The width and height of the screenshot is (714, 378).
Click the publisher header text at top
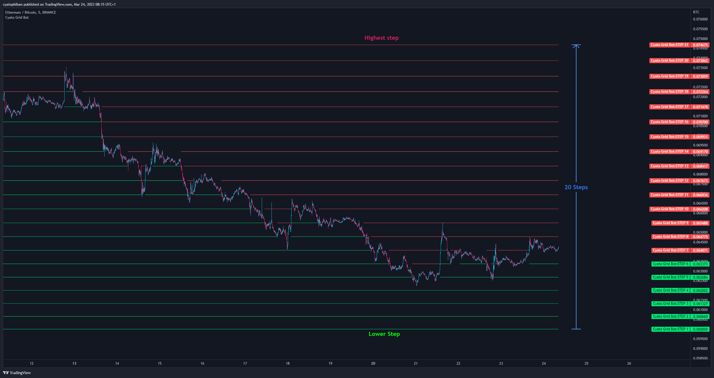pyautogui.click(x=59, y=4)
